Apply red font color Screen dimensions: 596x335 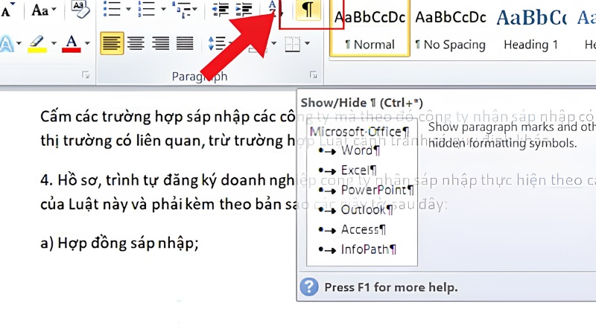pos(72,44)
